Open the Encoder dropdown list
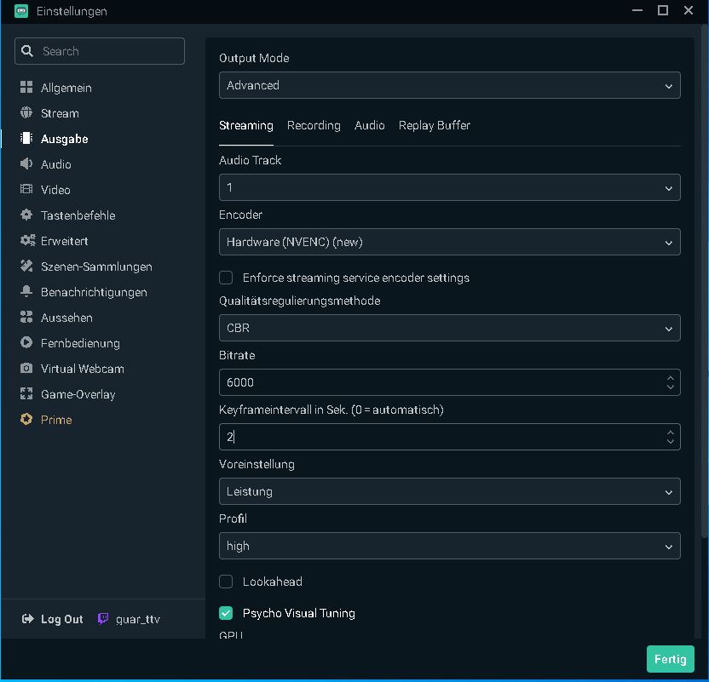This screenshot has width=709, height=682. [x=449, y=242]
